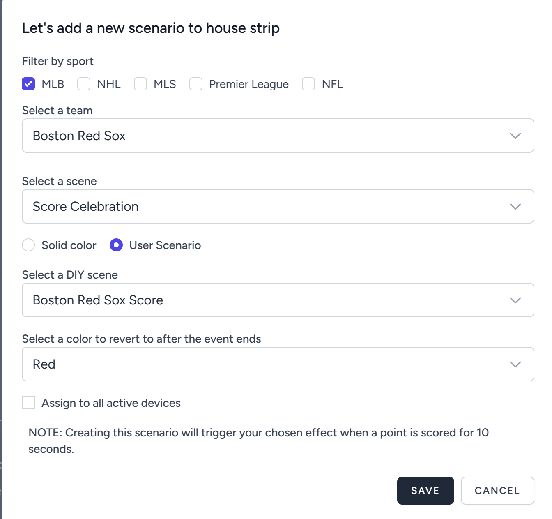Check Assign to all active devices
This screenshot has height=519, width=552.
[28, 403]
